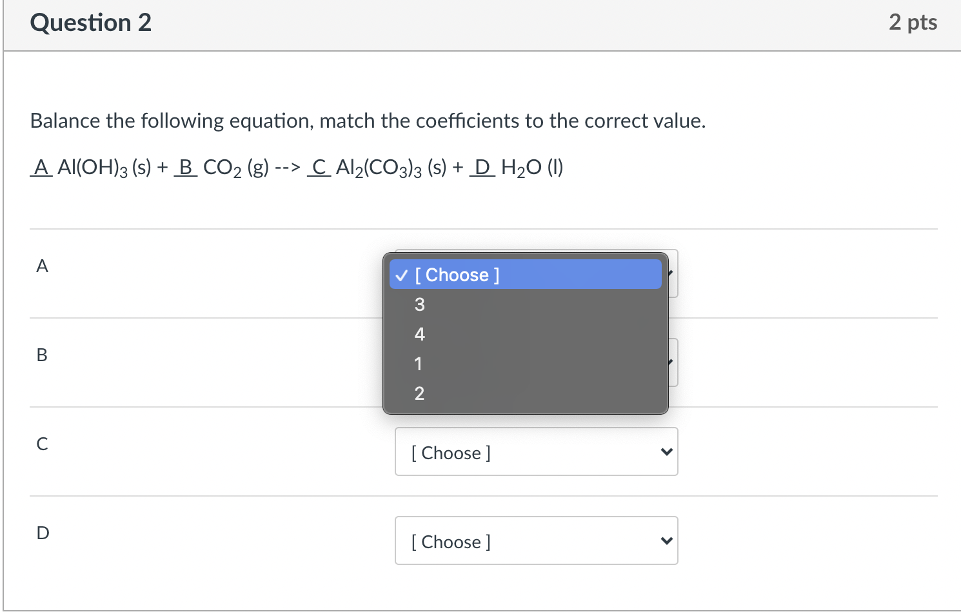This screenshot has height=614, width=961.
Task: Click the chevron arrow on the D dropdown
Action: tap(667, 541)
